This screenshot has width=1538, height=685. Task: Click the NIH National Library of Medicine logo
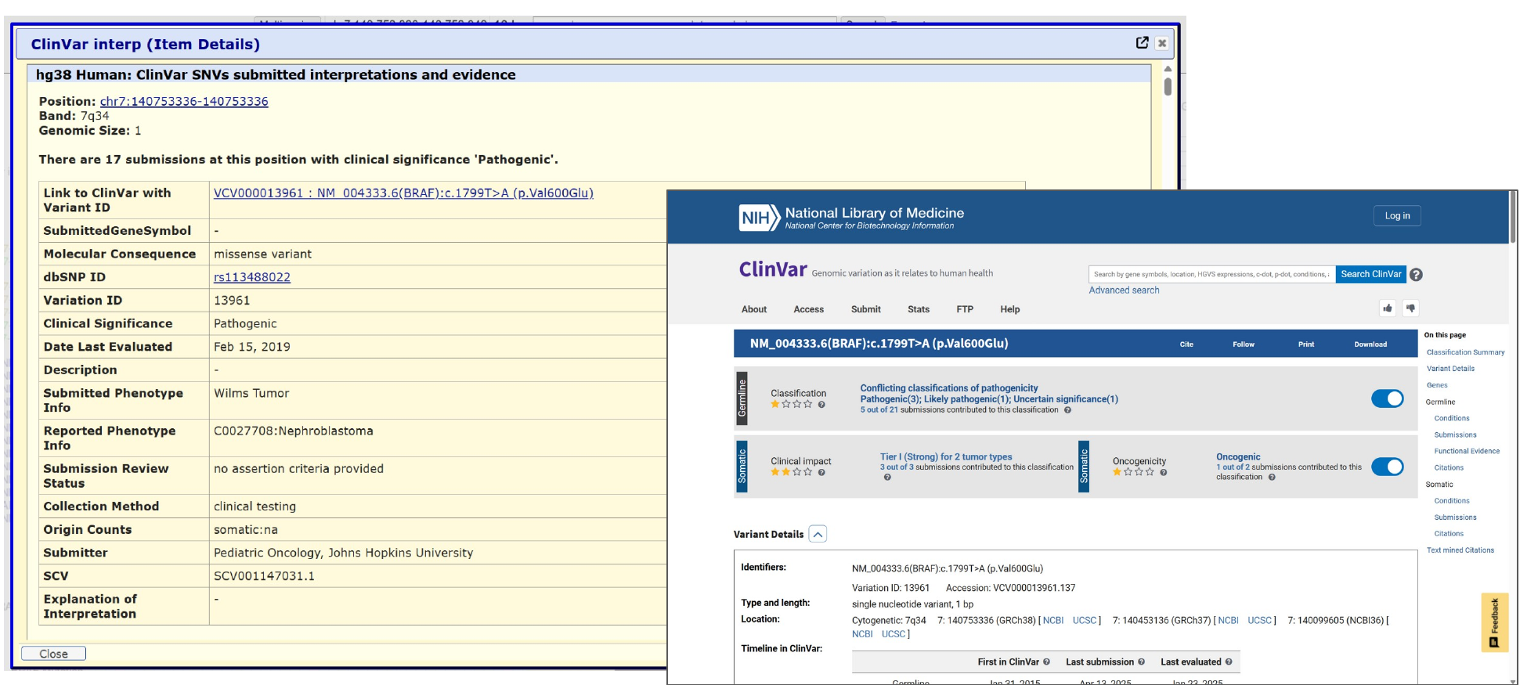[x=851, y=218]
